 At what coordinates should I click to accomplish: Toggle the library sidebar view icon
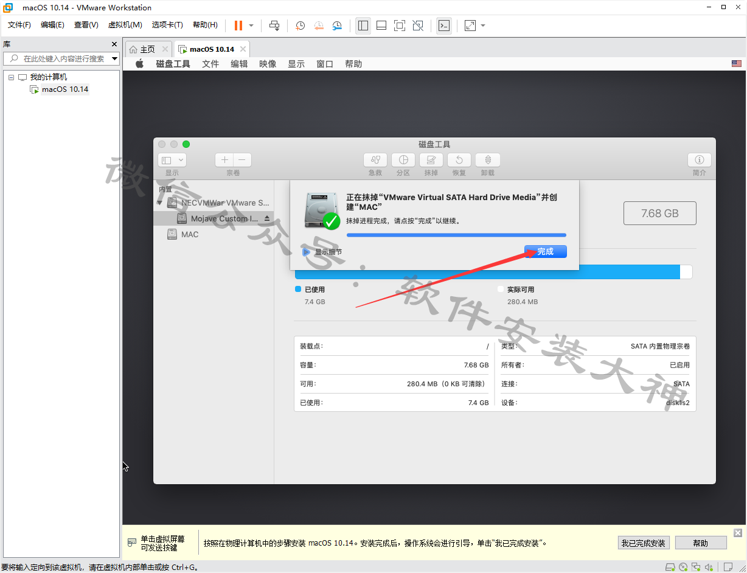tap(363, 26)
